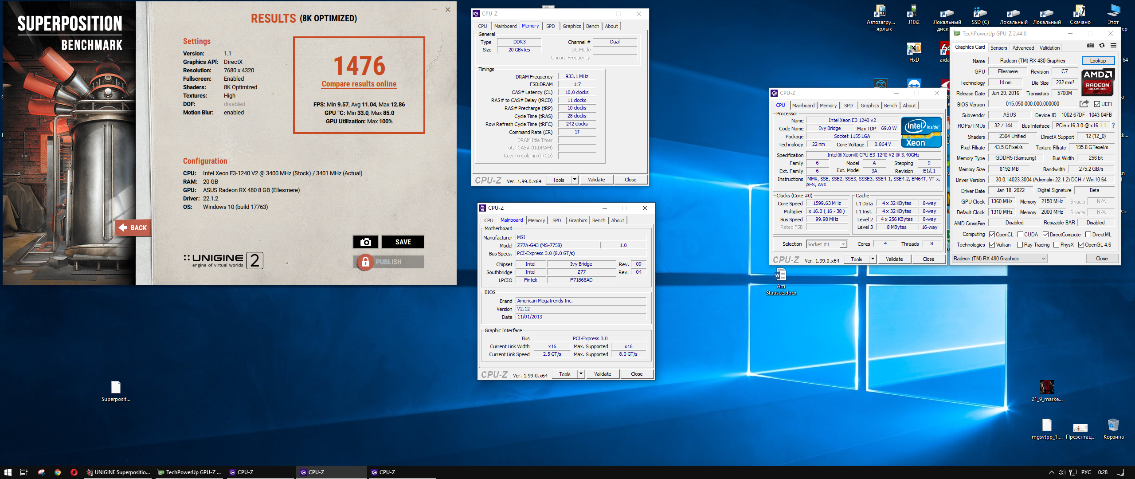
Task: Click Validate in the processor CPU-Z window
Action: (x=894, y=259)
